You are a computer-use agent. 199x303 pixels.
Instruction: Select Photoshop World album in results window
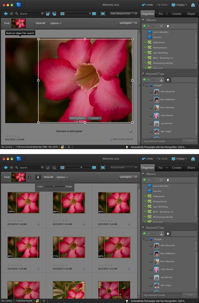coord(163,217)
